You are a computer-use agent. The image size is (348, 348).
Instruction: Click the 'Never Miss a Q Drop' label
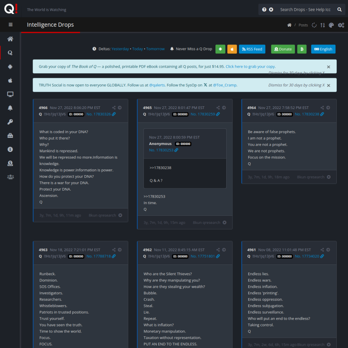coord(194,49)
